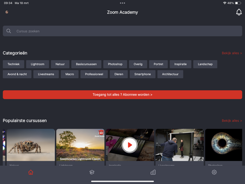Select the Portret category

(x=158, y=64)
